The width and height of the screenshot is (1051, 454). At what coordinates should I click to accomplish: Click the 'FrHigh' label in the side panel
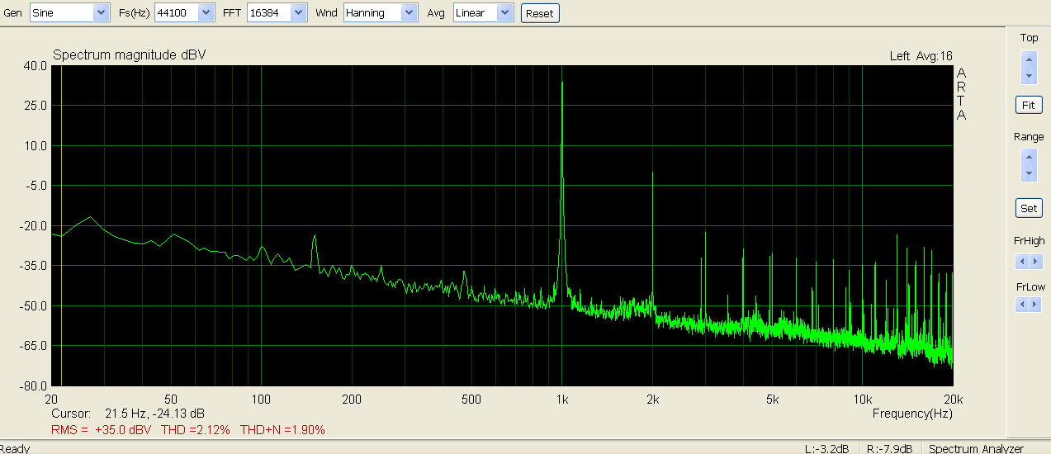1030,241
